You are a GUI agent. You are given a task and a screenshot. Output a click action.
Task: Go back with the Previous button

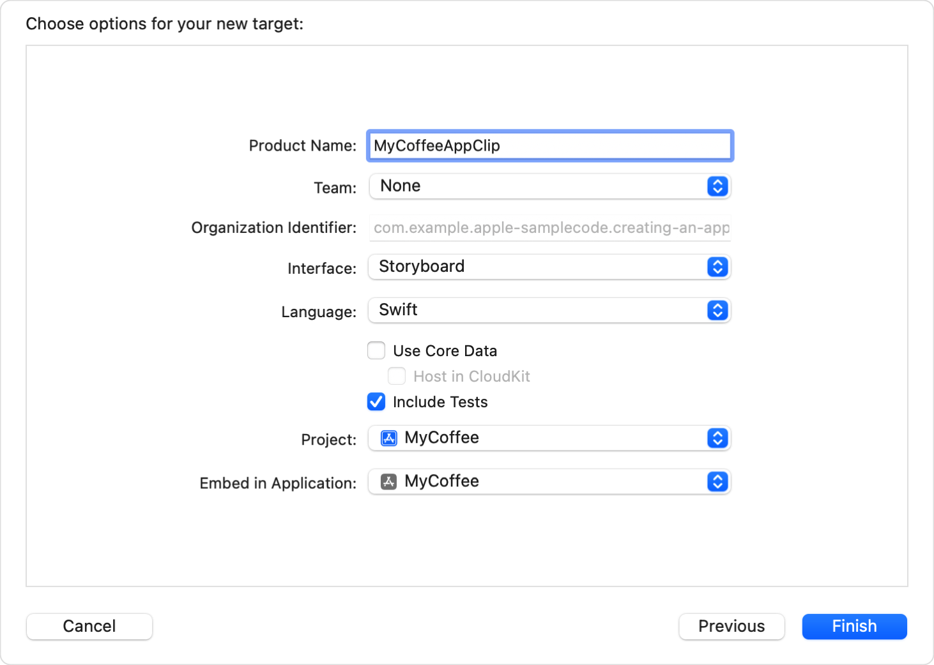[x=731, y=626]
